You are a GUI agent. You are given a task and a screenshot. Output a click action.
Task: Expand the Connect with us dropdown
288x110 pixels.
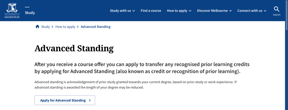tap(252, 11)
